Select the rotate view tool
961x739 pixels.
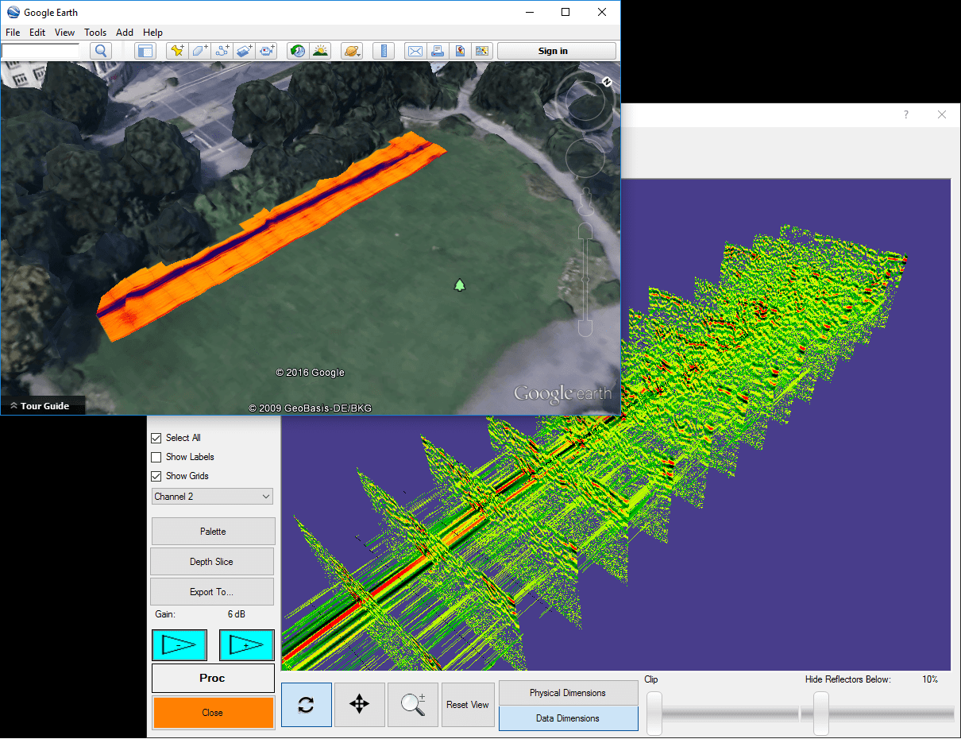(x=307, y=705)
